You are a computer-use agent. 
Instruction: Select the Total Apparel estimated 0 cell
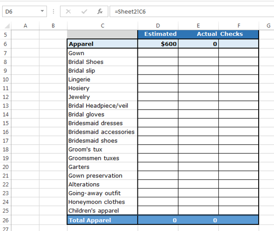tap(158, 220)
